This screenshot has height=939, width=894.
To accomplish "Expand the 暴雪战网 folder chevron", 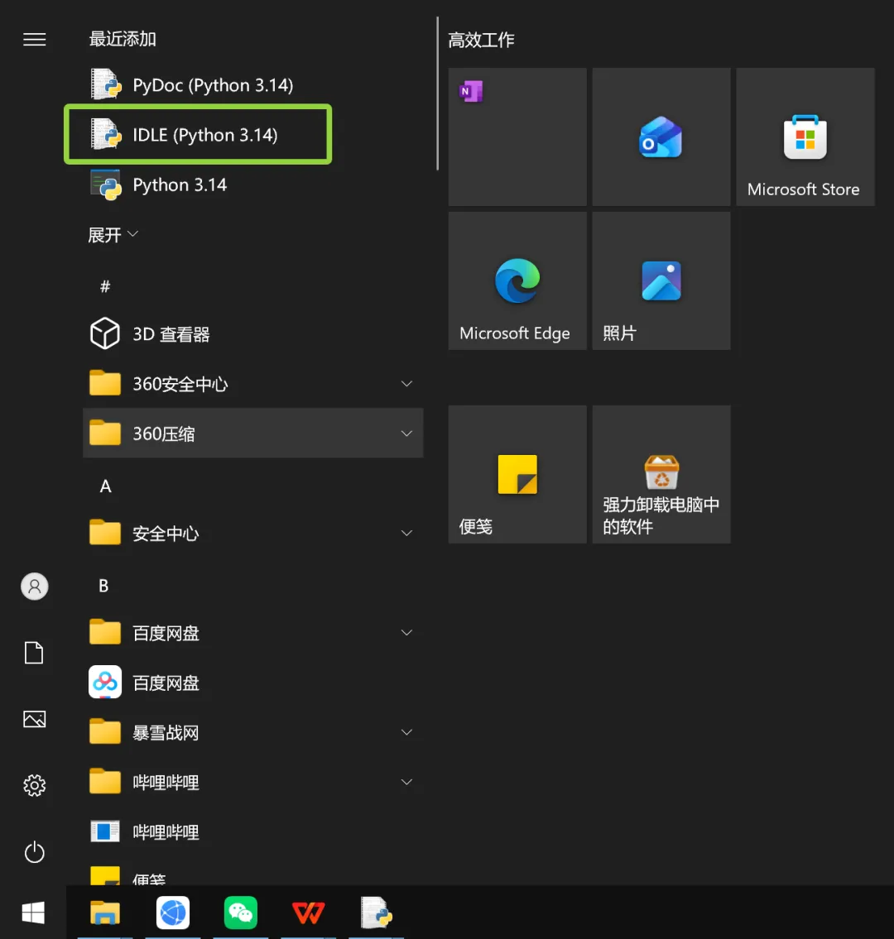I will click(x=406, y=732).
